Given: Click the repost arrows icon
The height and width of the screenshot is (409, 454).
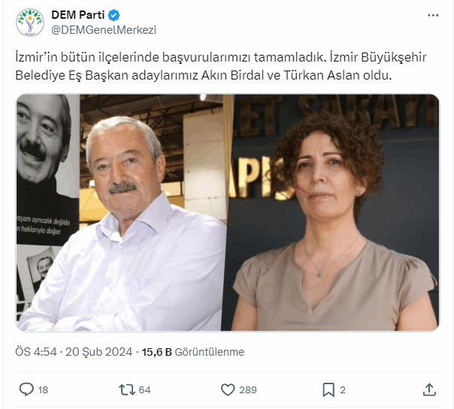Looking at the screenshot, I should coord(127,389).
